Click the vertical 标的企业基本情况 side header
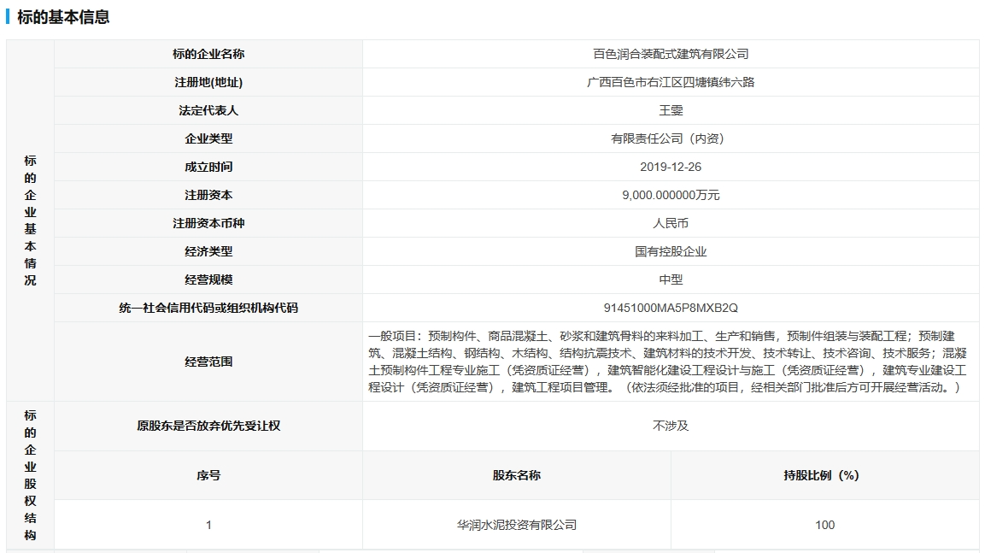This screenshot has width=985, height=553. click(30, 221)
